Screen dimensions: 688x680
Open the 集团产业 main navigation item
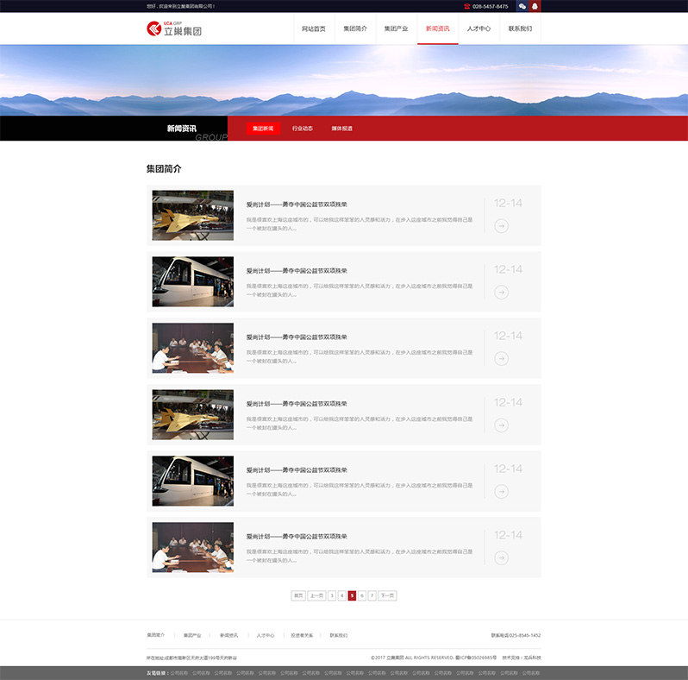point(396,28)
